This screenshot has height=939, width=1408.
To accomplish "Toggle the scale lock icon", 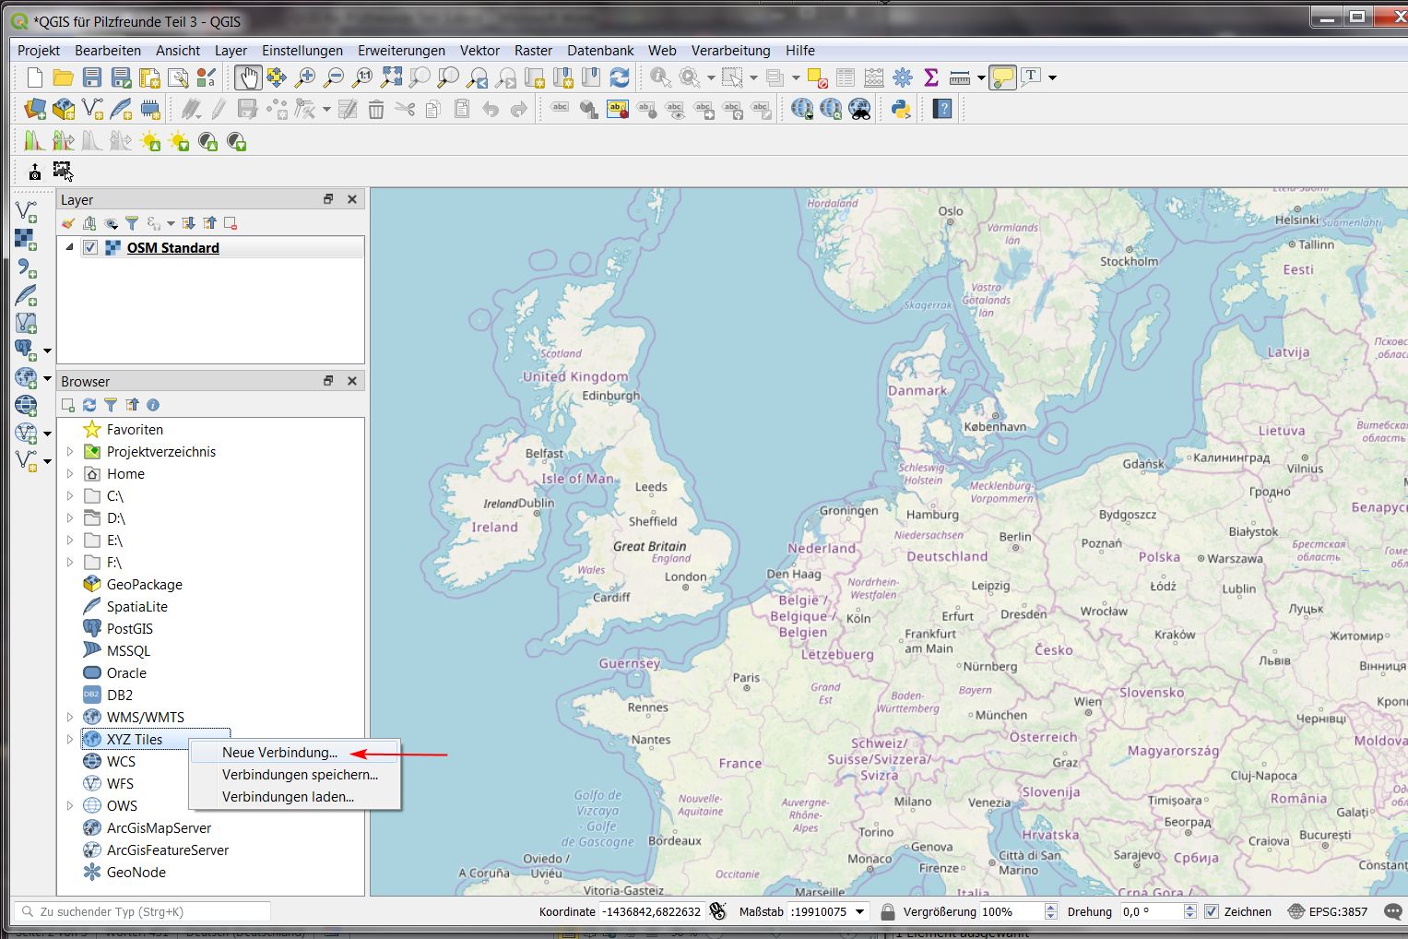I will [x=887, y=911].
